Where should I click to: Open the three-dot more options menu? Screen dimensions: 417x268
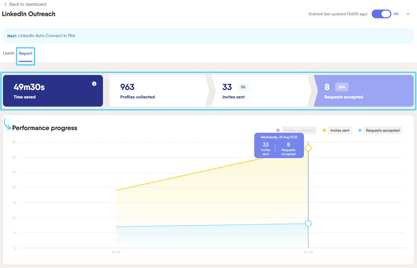pos(408,14)
